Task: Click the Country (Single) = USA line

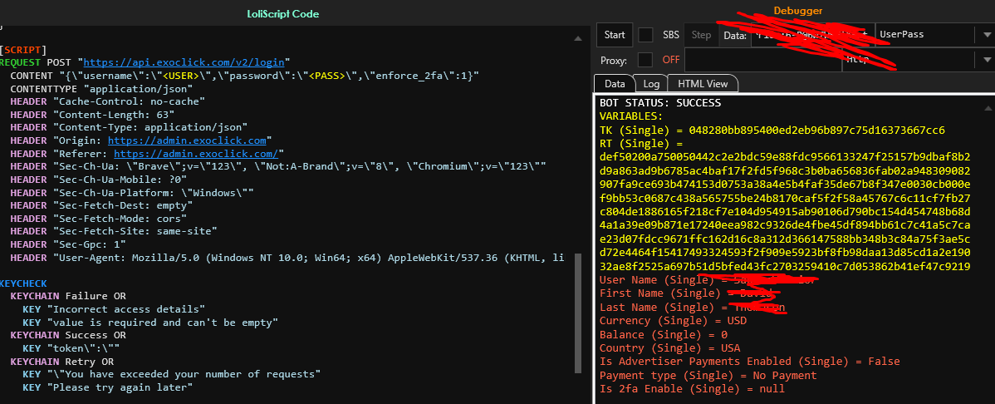Action: coord(669,348)
